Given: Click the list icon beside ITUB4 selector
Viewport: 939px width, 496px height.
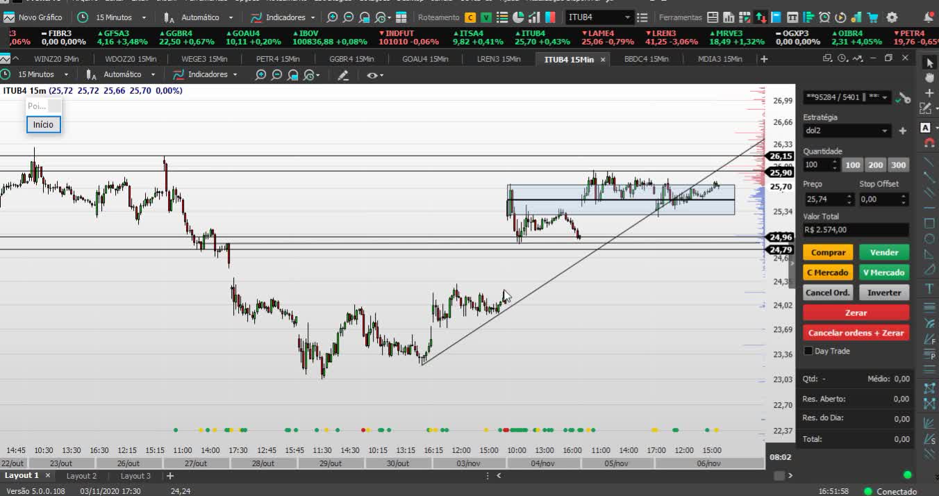Looking at the screenshot, I should tap(642, 17).
